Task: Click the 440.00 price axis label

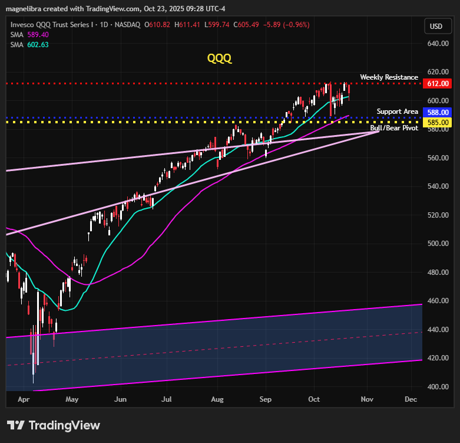Action: point(438,329)
